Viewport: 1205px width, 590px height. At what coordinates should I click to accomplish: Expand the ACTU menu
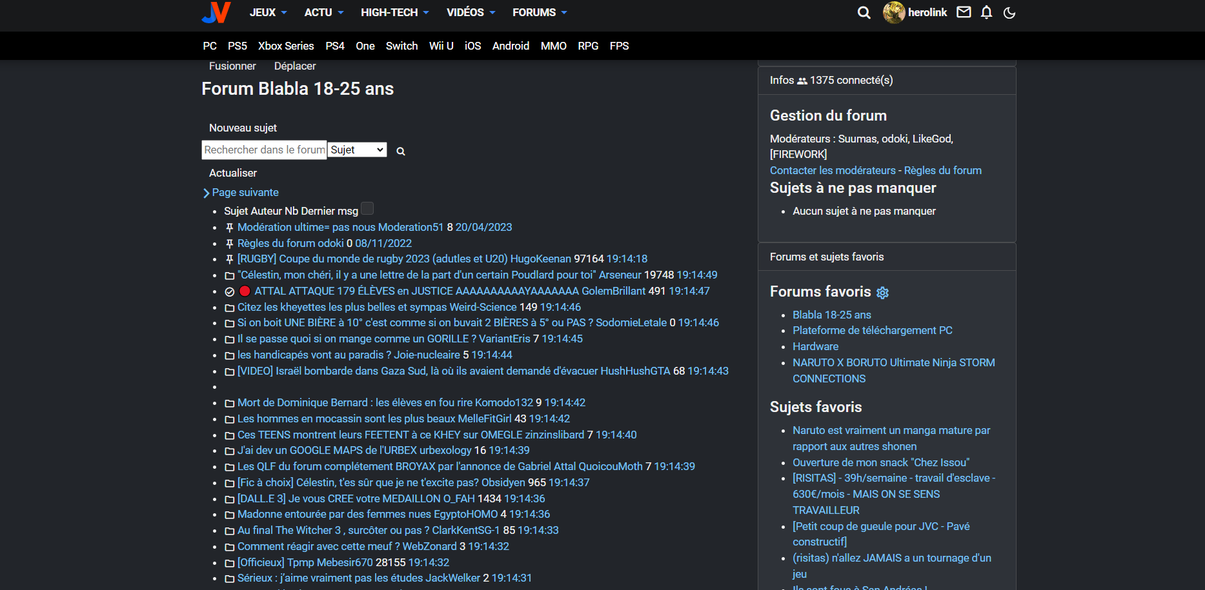pos(324,12)
